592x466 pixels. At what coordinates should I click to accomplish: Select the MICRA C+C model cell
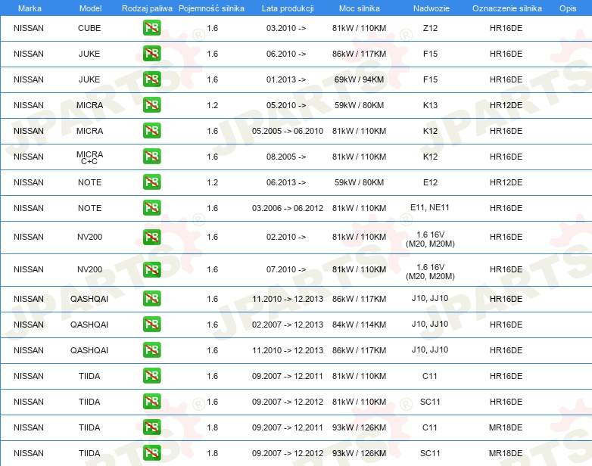[x=89, y=157]
